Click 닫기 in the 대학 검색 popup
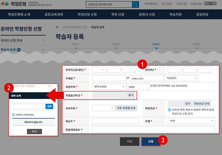The width and height of the screenshot is (222, 155). [34, 131]
